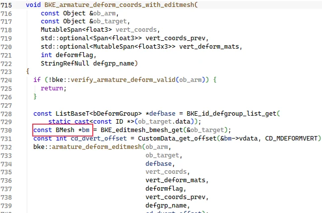Click vert_coords_prev argument on line 738
Screen dimensions: 322x213
tap(175, 197)
